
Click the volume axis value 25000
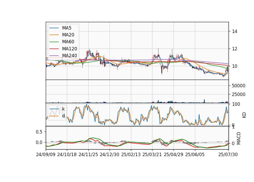click(x=238, y=94)
